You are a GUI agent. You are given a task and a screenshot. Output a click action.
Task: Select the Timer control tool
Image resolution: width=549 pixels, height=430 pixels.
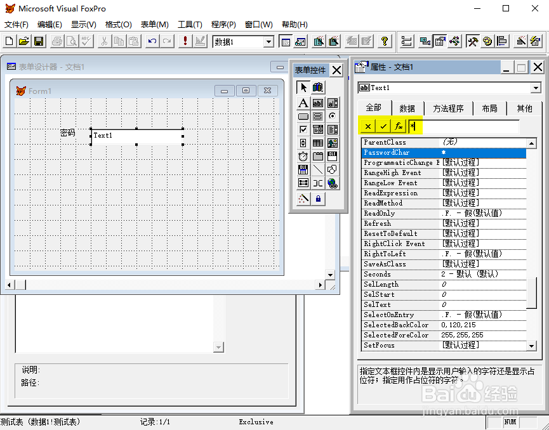(303, 157)
